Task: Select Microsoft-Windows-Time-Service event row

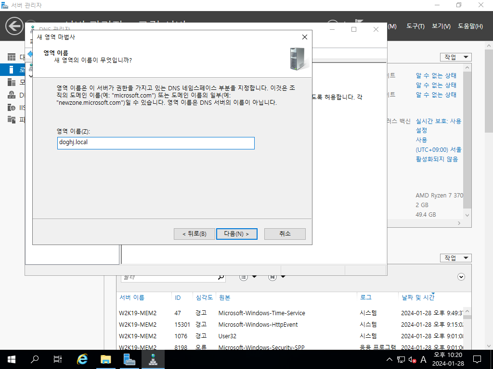Action: [291, 313]
